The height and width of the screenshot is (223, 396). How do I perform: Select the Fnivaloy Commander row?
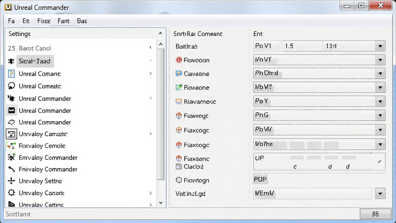[80, 169]
